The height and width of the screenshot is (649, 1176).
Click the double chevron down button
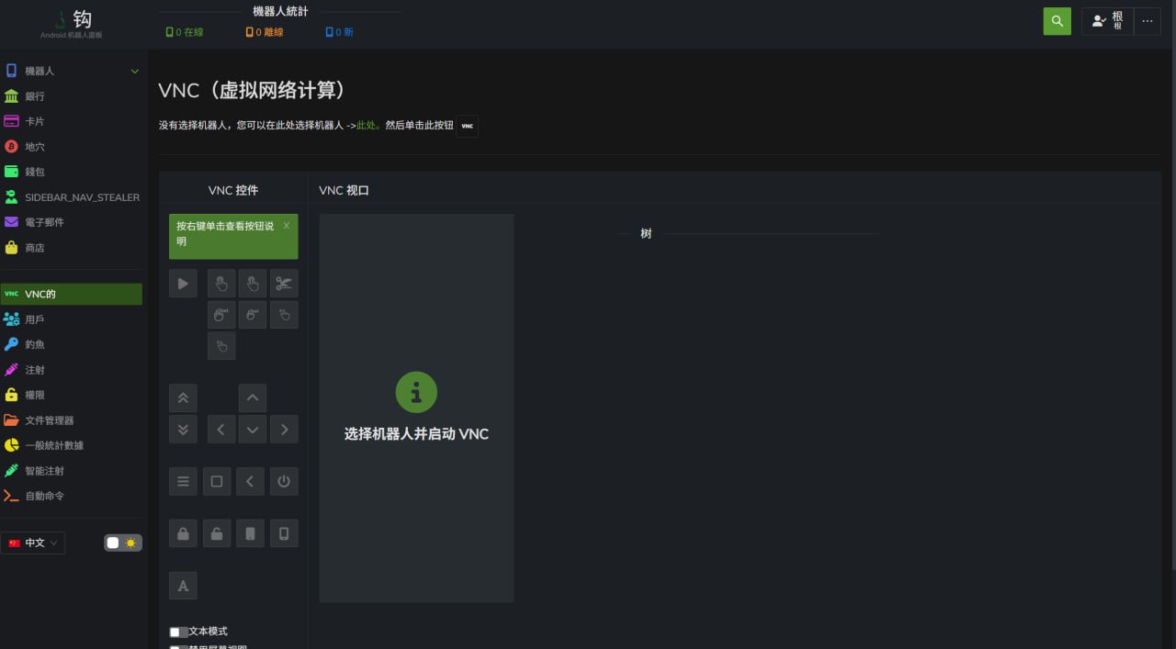183,429
